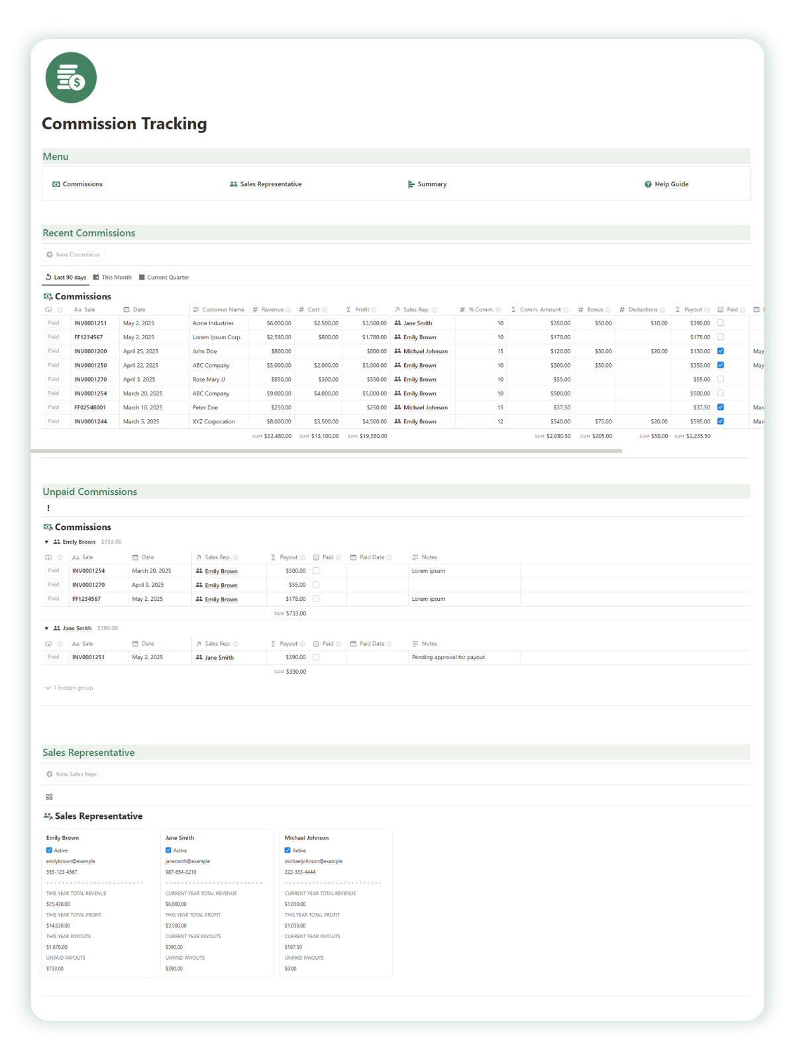The image size is (795, 1060).
Task: Click the Comm. Amount column header
Action: point(540,309)
